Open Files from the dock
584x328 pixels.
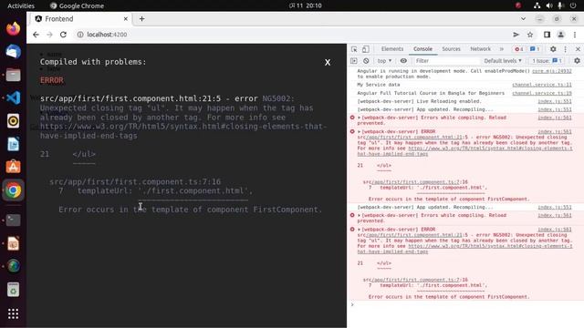tap(13, 75)
